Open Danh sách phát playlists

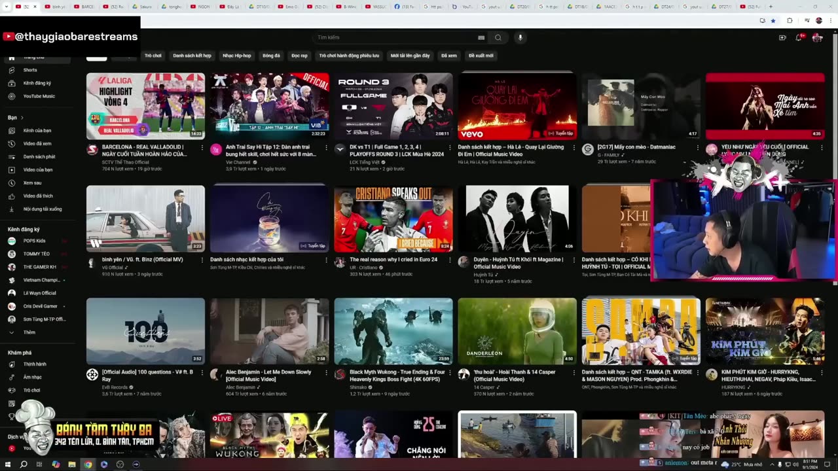[39, 156]
